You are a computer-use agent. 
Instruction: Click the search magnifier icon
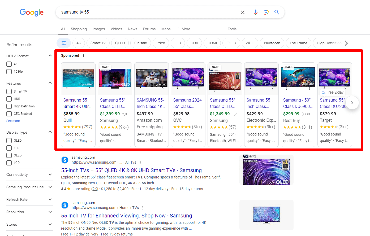(277, 12)
